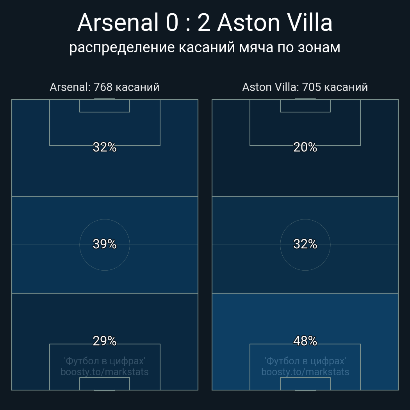
Task: Select the 'Arsenal: 768 касаний' heading
Action: 105,87
